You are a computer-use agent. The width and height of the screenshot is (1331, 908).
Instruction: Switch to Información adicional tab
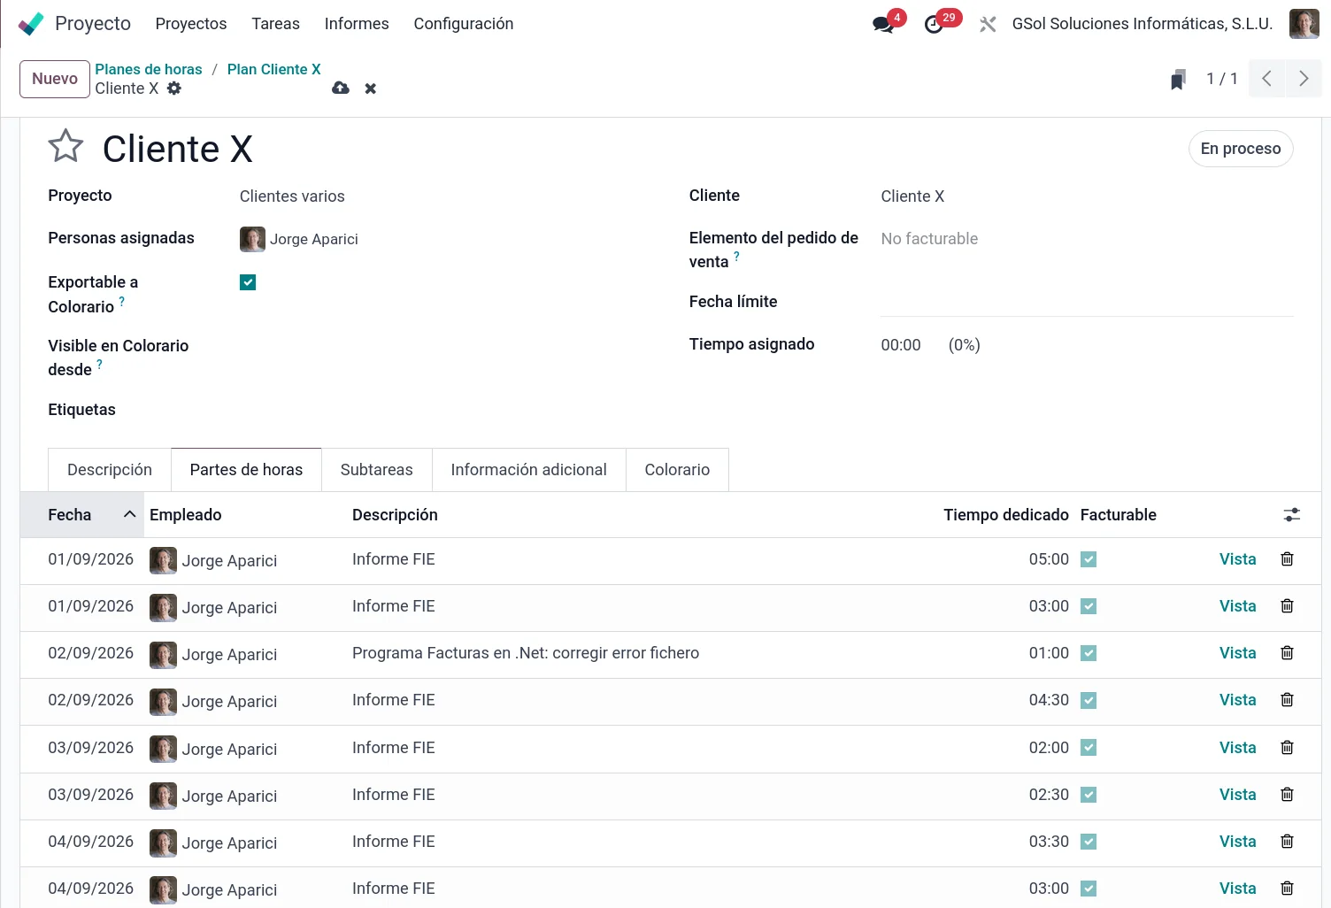[x=528, y=470]
